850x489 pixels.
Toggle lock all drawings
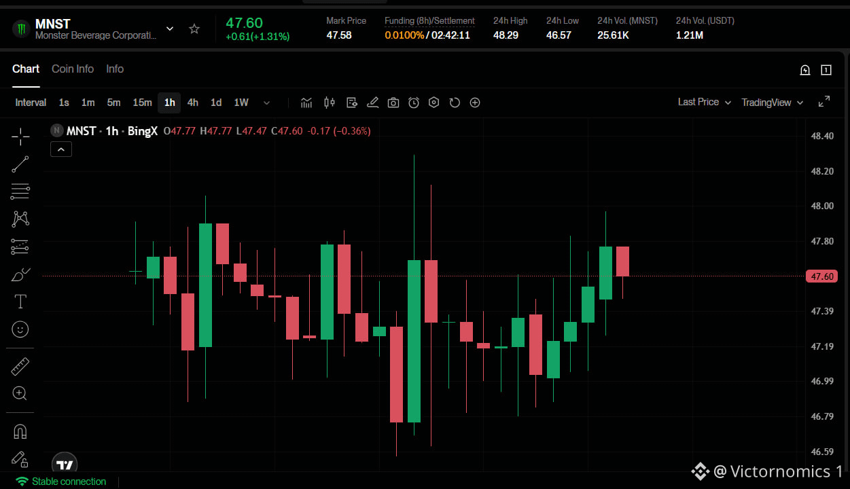click(x=20, y=459)
